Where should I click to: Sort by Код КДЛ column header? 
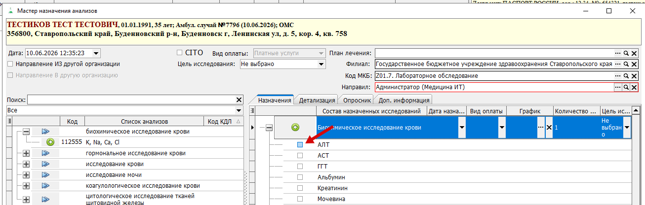click(224, 122)
